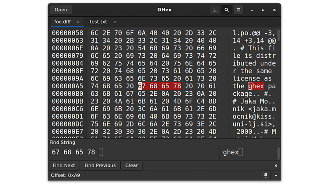Select the foo.diff tab
The height and width of the screenshot is (185, 329).
click(62, 22)
